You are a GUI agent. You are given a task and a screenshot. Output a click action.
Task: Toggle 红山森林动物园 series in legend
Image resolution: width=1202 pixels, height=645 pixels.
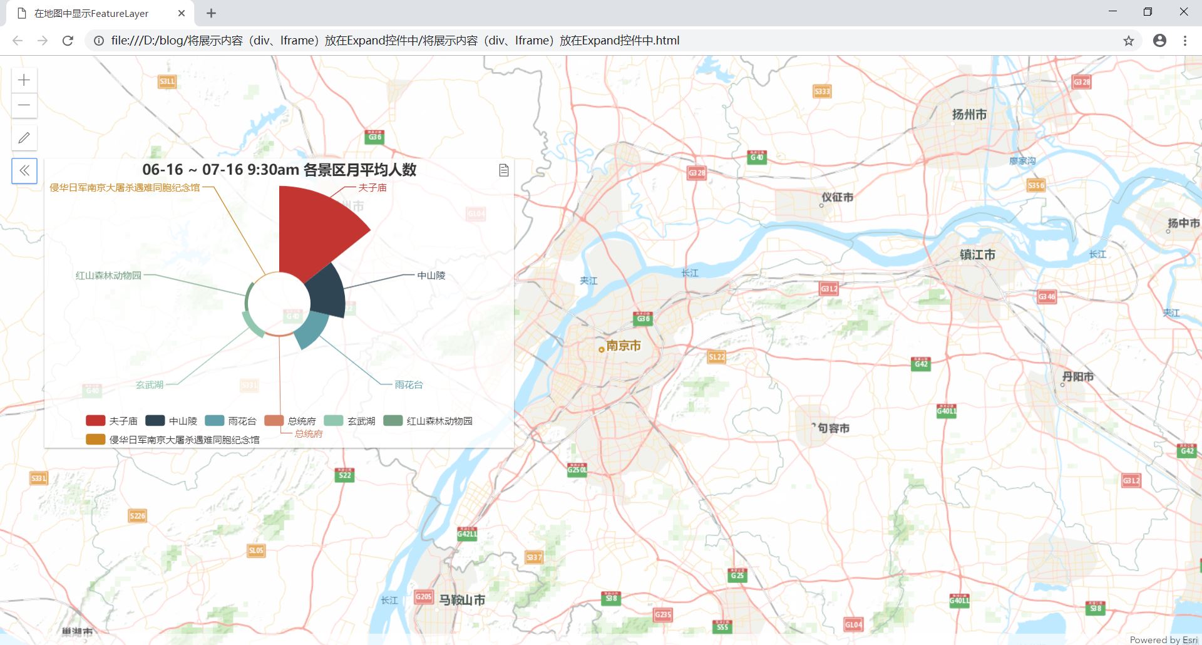click(x=428, y=421)
